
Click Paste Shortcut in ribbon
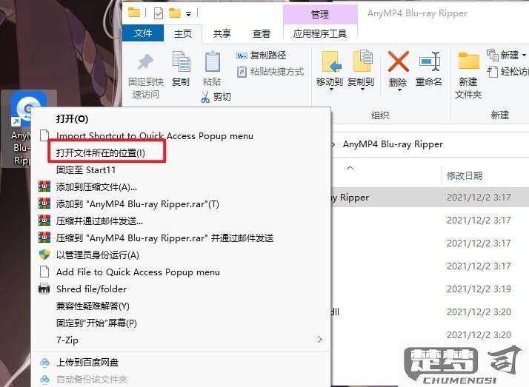click(270, 72)
